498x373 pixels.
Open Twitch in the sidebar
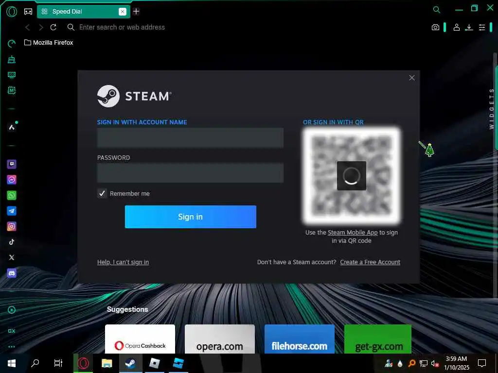tap(12, 164)
